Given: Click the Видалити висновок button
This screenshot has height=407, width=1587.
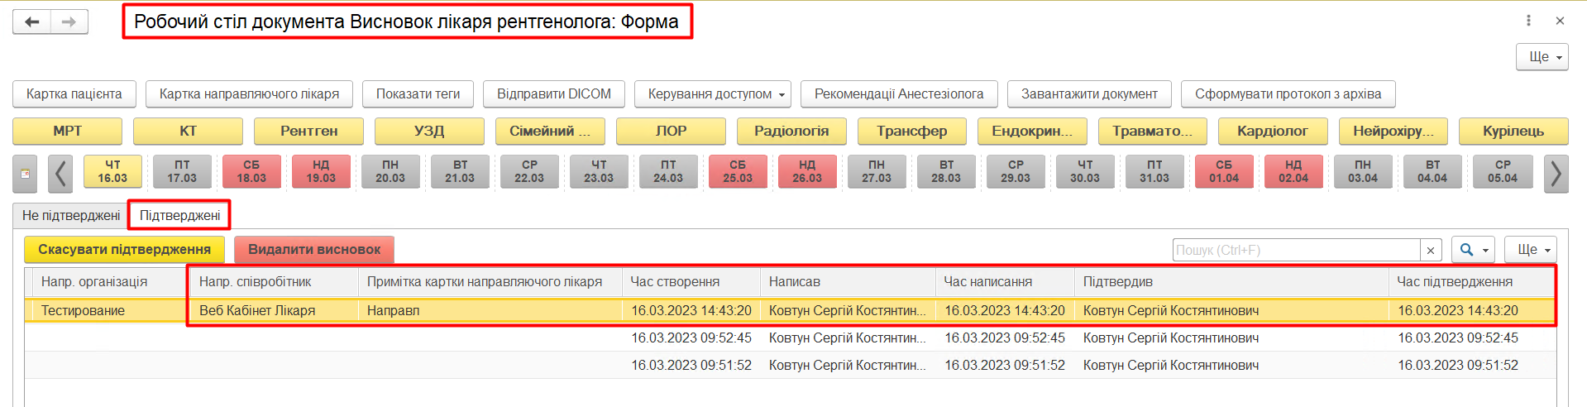Looking at the screenshot, I should pos(314,250).
